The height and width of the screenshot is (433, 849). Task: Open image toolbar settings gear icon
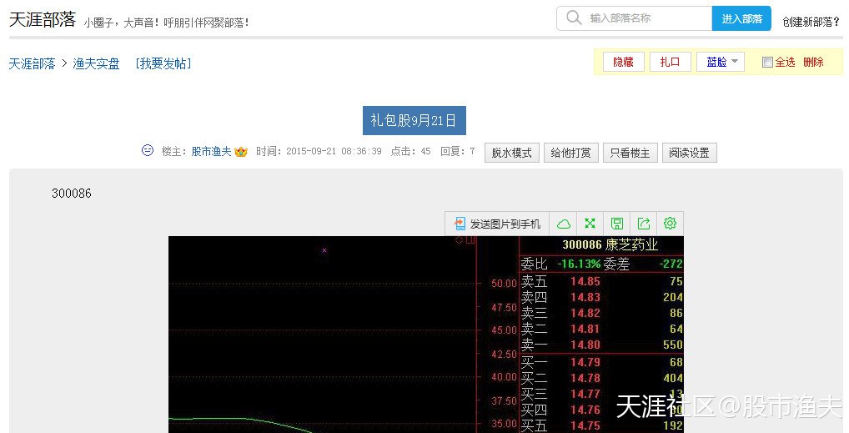click(670, 224)
